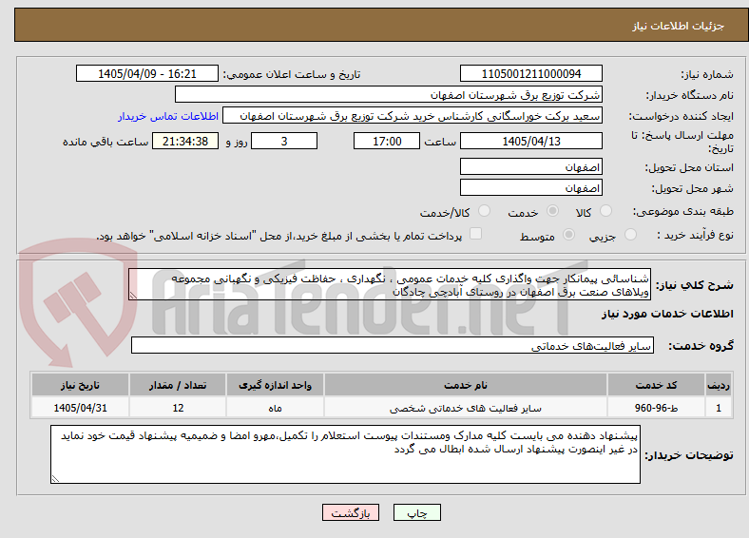The image size is (749, 538).
Task: Click the شرح کلی نیاز description textarea
Action: point(390,284)
